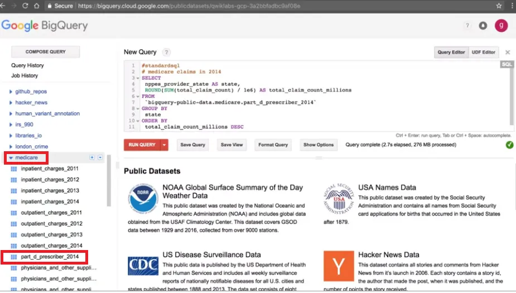The width and height of the screenshot is (516, 293).
Task: Click the table icon for outpatient_charges_2014
Action: pos(14,246)
